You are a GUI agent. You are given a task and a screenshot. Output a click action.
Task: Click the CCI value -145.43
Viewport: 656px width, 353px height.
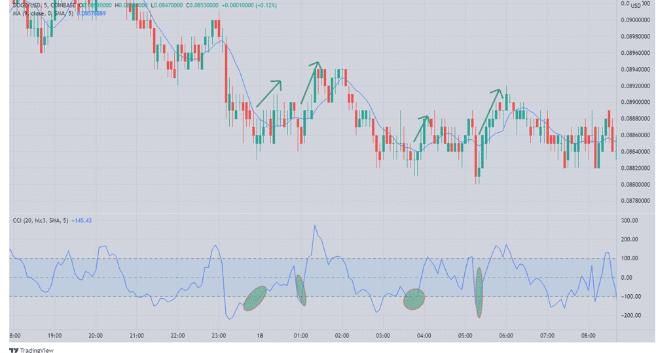point(82,220)
